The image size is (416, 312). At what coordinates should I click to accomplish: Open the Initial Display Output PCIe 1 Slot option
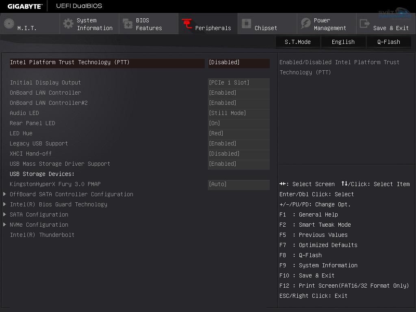[238, 83]
